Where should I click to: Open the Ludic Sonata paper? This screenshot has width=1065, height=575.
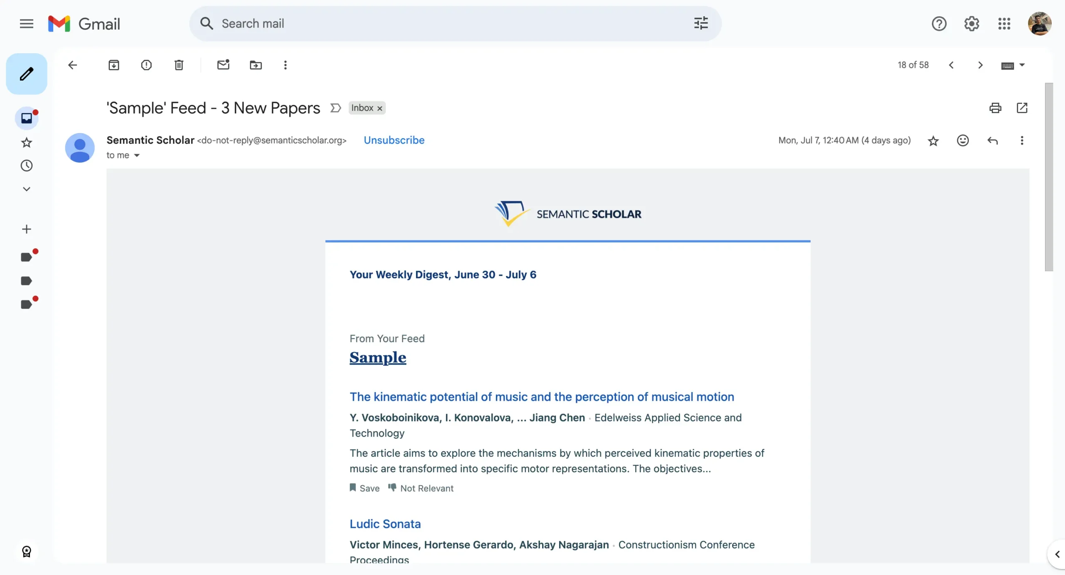click(x=385, y=524)
